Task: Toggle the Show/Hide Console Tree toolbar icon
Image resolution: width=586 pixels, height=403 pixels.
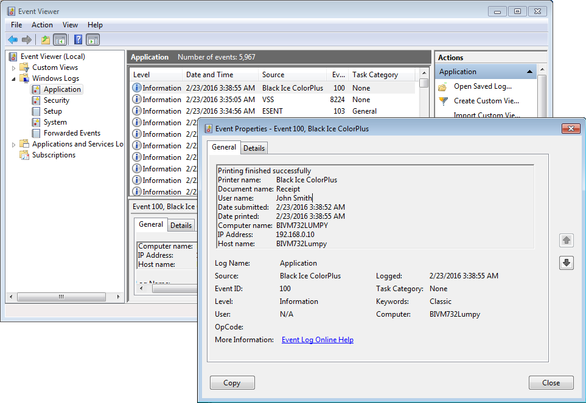Action: 60,40
